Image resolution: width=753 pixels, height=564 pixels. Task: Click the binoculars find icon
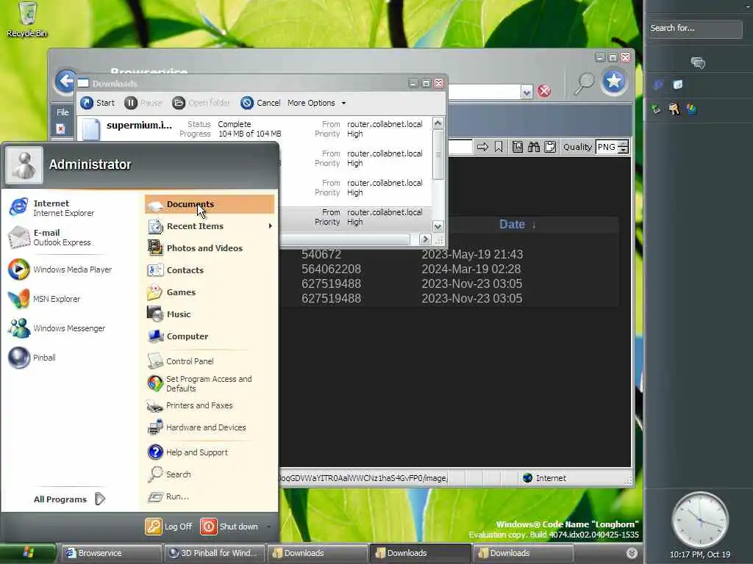click(534, 147)
